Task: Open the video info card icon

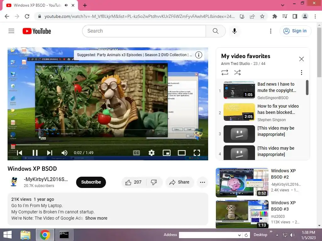Action: tap(199, 55)
